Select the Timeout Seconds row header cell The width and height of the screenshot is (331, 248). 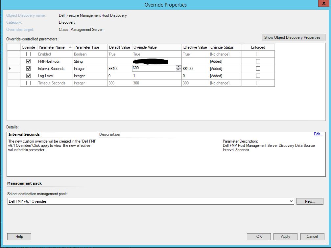[x=14, y=83]
